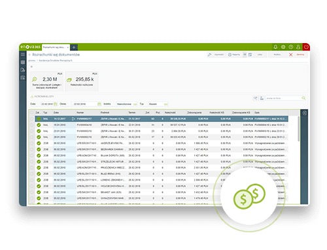The height and width of the screenshot is (250, 327).
Task: Select row checkbox for date 15.01.2018
Action: click(x=32, y=125)
